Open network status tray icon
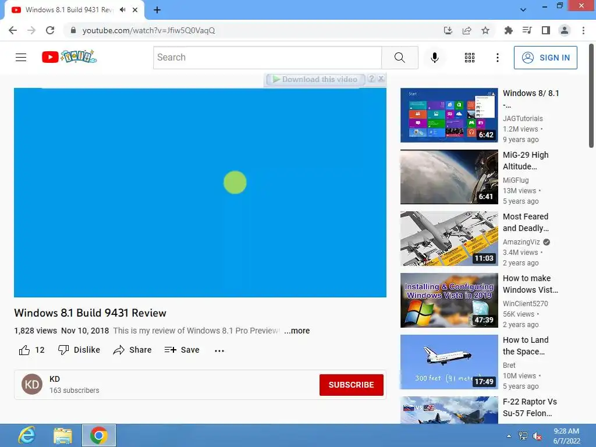 coord(523,436)
